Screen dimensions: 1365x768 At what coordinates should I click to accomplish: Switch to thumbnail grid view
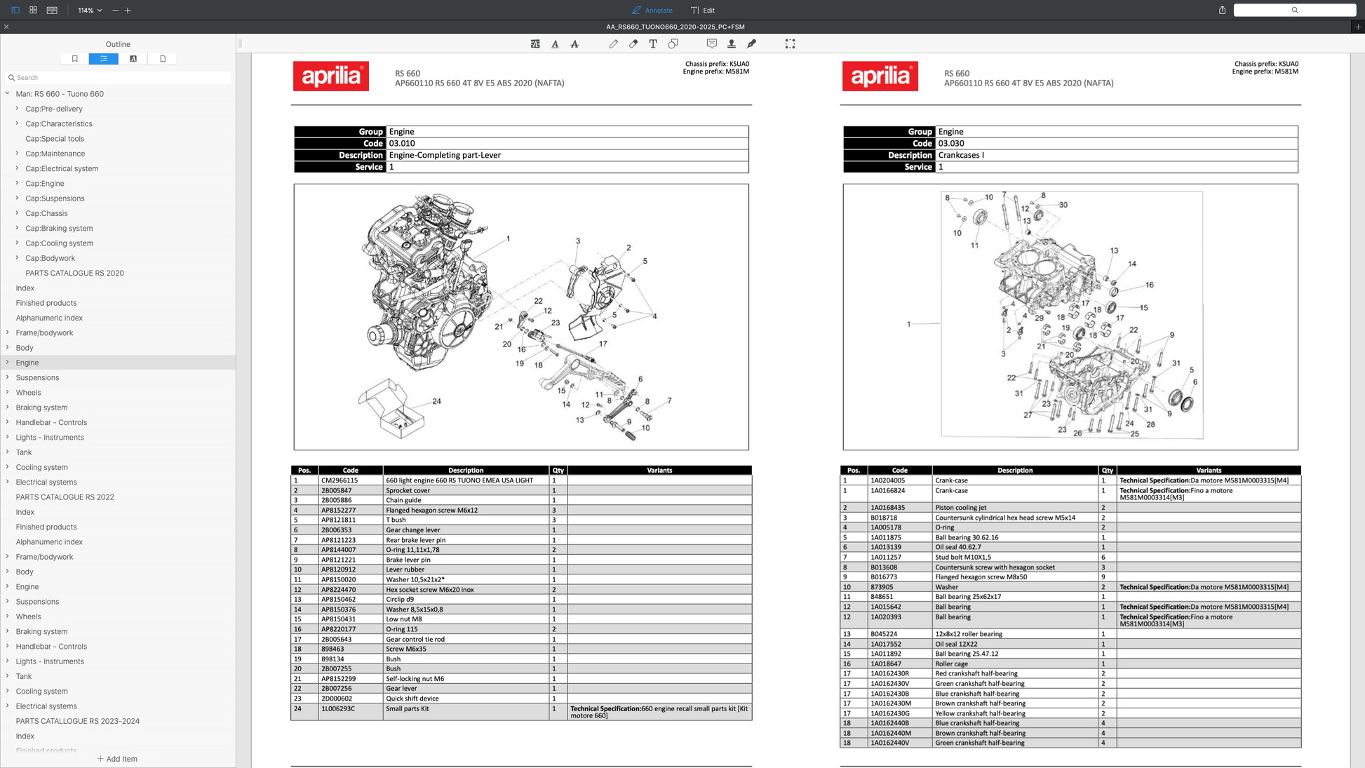[33, 10]
